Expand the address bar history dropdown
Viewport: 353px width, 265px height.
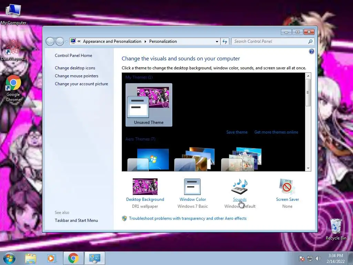point(217,41)
